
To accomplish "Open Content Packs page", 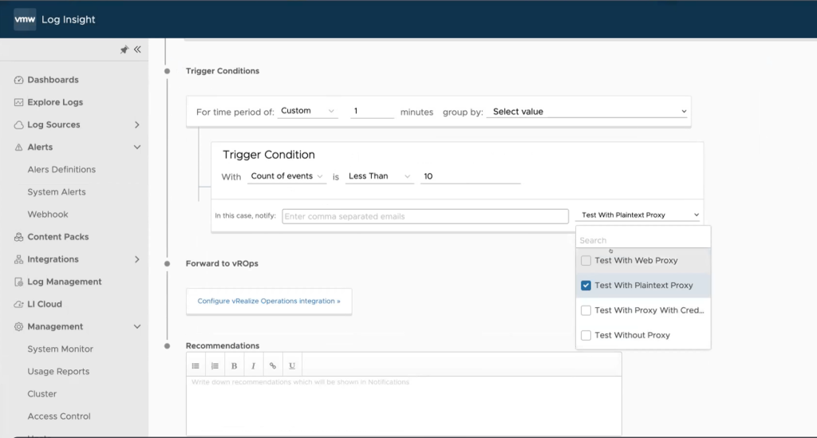I will tap(57, 237).
